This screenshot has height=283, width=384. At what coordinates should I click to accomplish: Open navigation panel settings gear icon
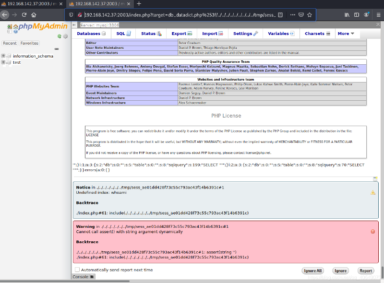[x=65, y=36]
